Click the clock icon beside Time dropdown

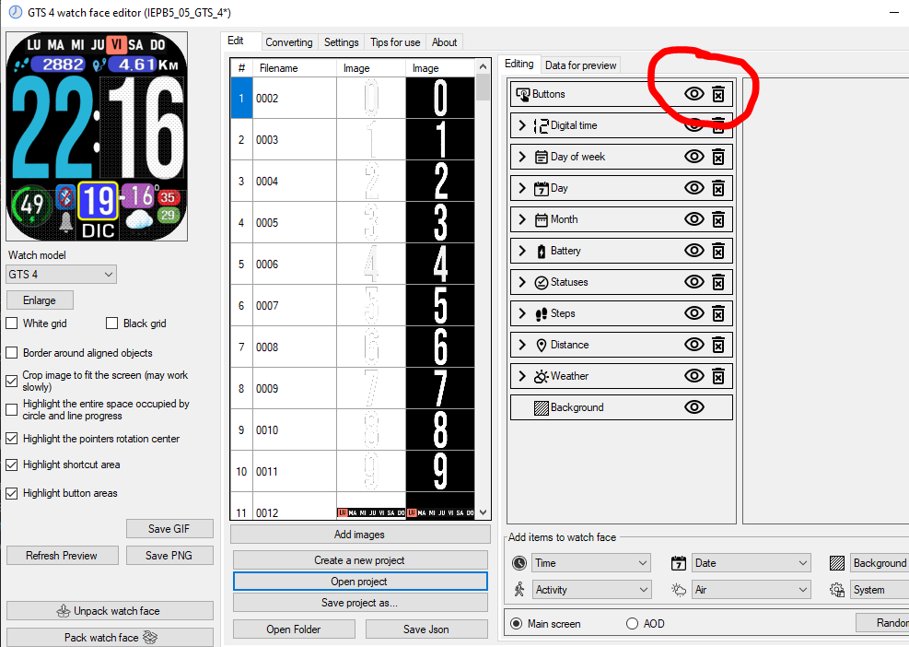coord(519,563)
